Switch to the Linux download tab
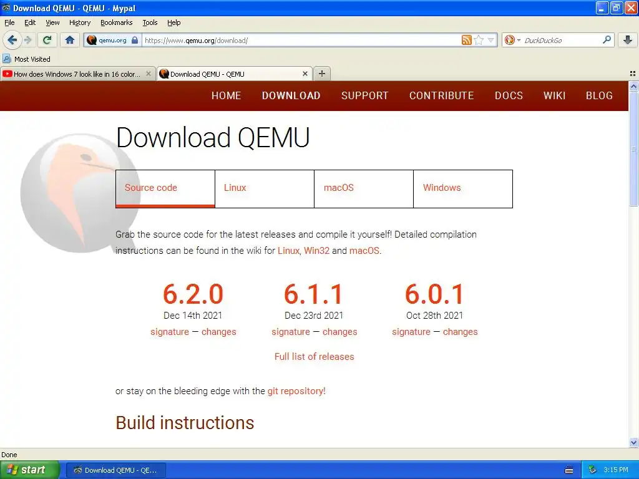The height and width of the screenshot is (479, 639). point(265,188)
